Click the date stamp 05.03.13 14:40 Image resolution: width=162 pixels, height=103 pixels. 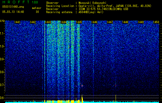(13, 12)
